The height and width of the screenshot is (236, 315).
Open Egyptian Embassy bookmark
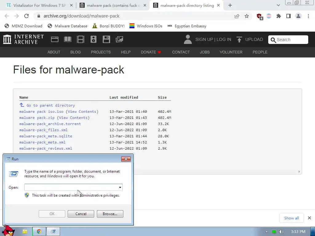(x=187, y=26)
